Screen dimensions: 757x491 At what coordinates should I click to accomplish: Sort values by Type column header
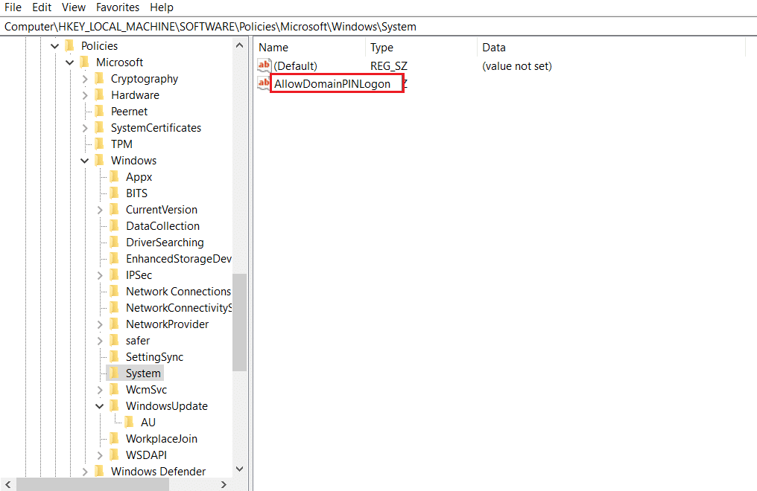point(421,48)
